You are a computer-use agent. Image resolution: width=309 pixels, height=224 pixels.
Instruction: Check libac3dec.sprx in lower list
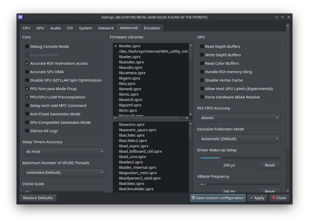pos(116,135)
